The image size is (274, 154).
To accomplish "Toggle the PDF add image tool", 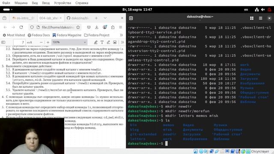I will coord(115,42).
